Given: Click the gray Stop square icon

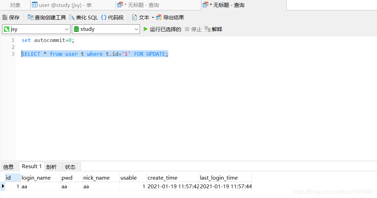Looking at the screenshot, I should click(187, 29).
